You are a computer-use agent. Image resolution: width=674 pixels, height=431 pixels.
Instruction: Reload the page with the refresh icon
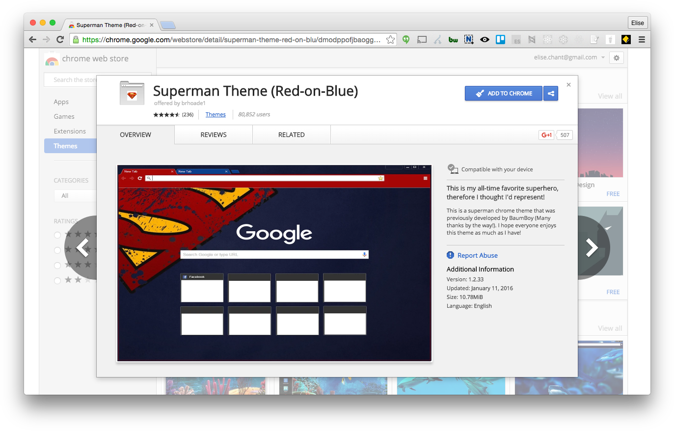tap(60, 40)
